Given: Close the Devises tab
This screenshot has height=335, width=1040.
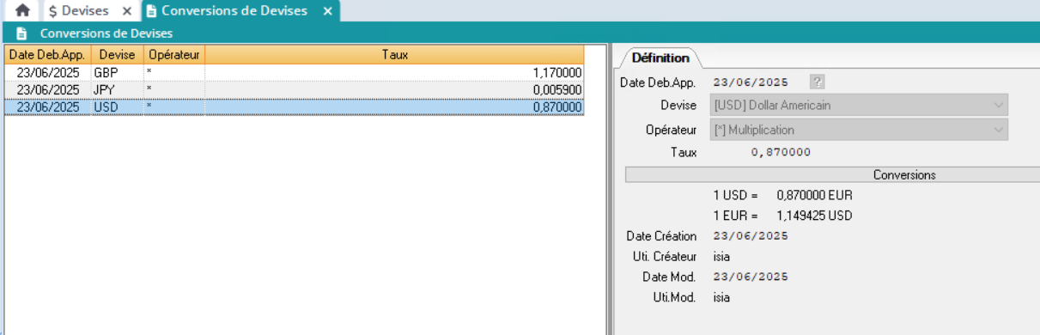Looking at the screenshot, I should click(126, 11).
